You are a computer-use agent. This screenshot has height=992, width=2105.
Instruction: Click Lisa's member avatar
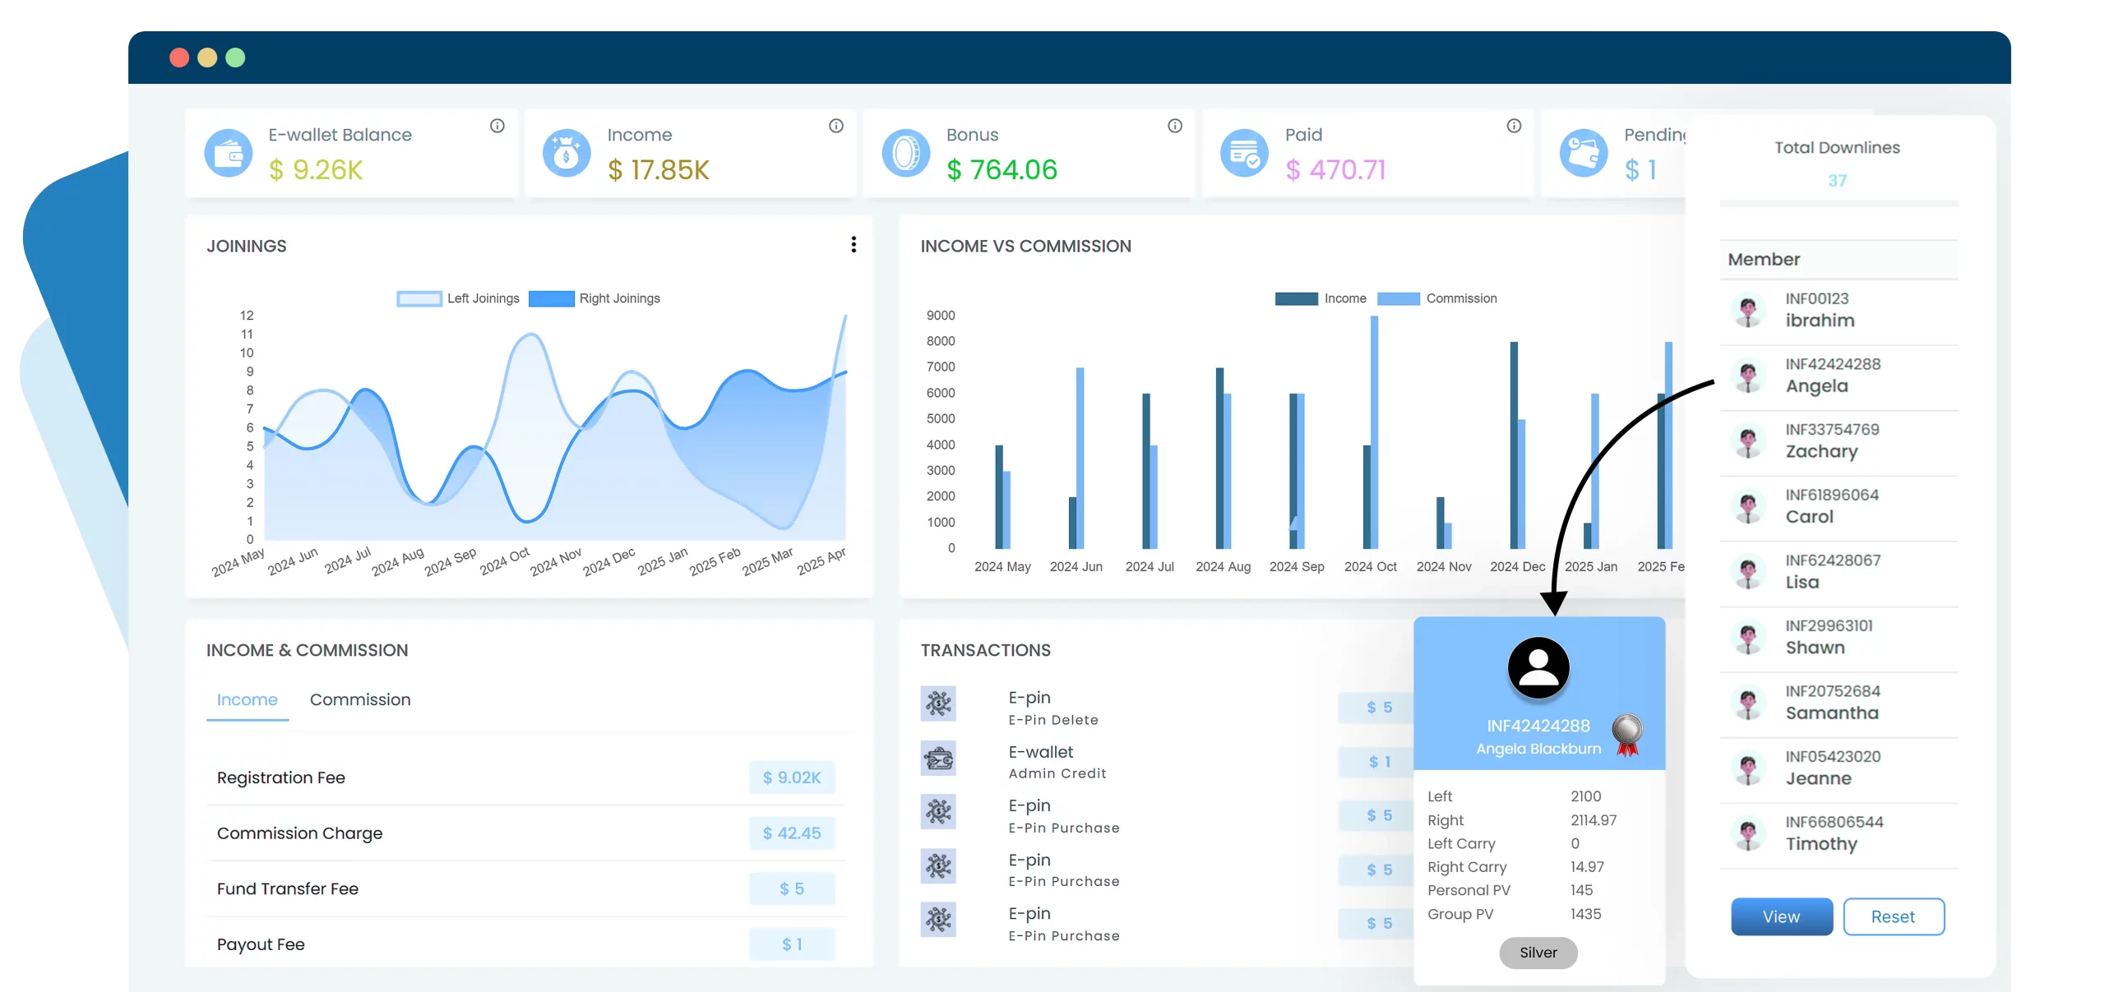(x=1748, y=572)
